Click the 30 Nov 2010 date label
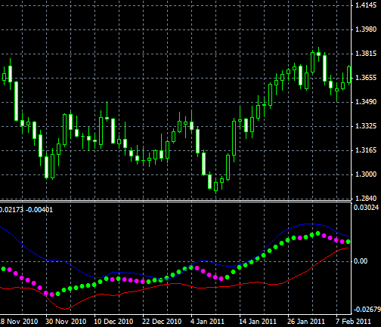The image size is (381, 327). 66,322
